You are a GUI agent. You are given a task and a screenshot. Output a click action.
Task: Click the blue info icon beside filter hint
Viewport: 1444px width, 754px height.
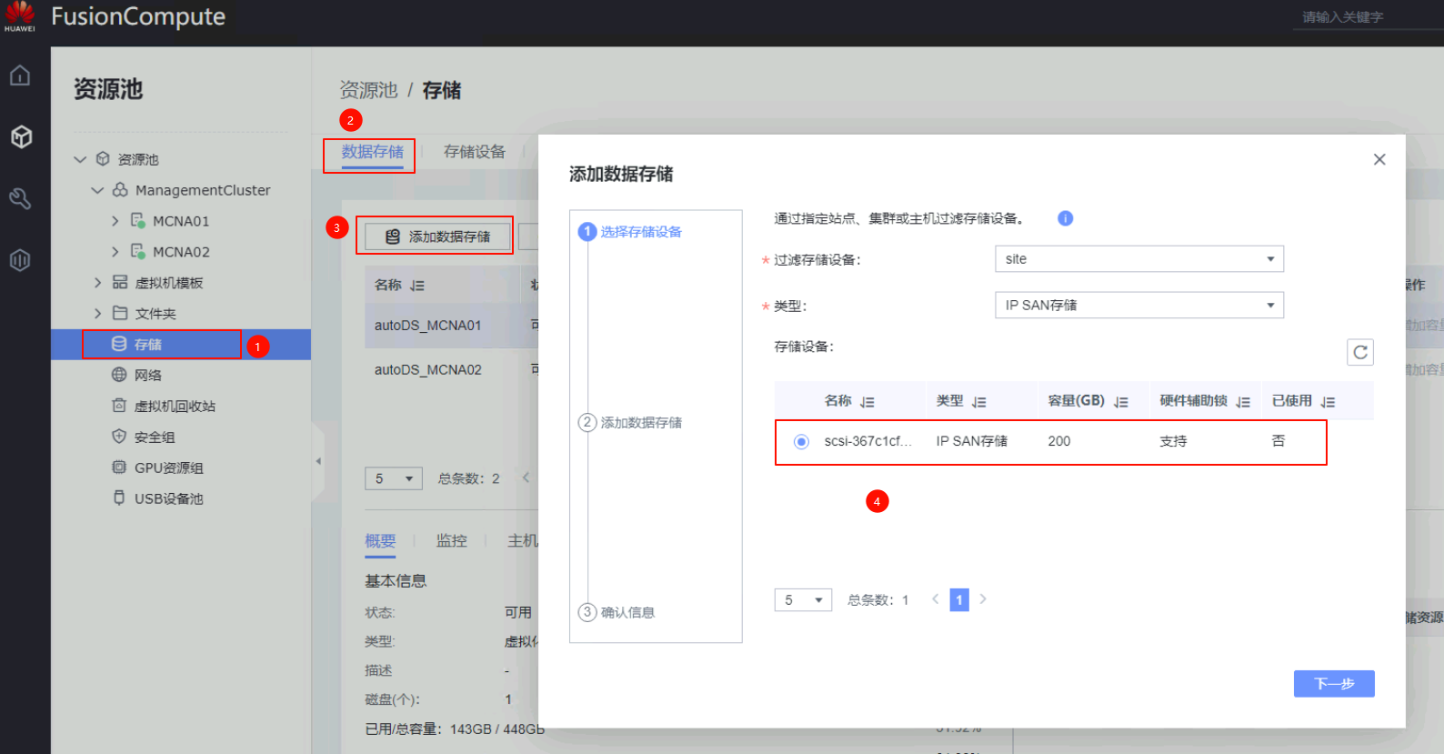(1065, 218)
